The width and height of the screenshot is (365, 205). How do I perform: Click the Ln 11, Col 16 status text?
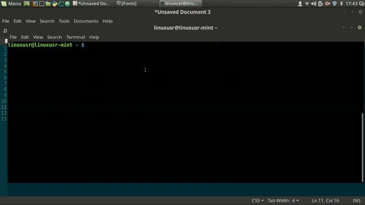325,200
